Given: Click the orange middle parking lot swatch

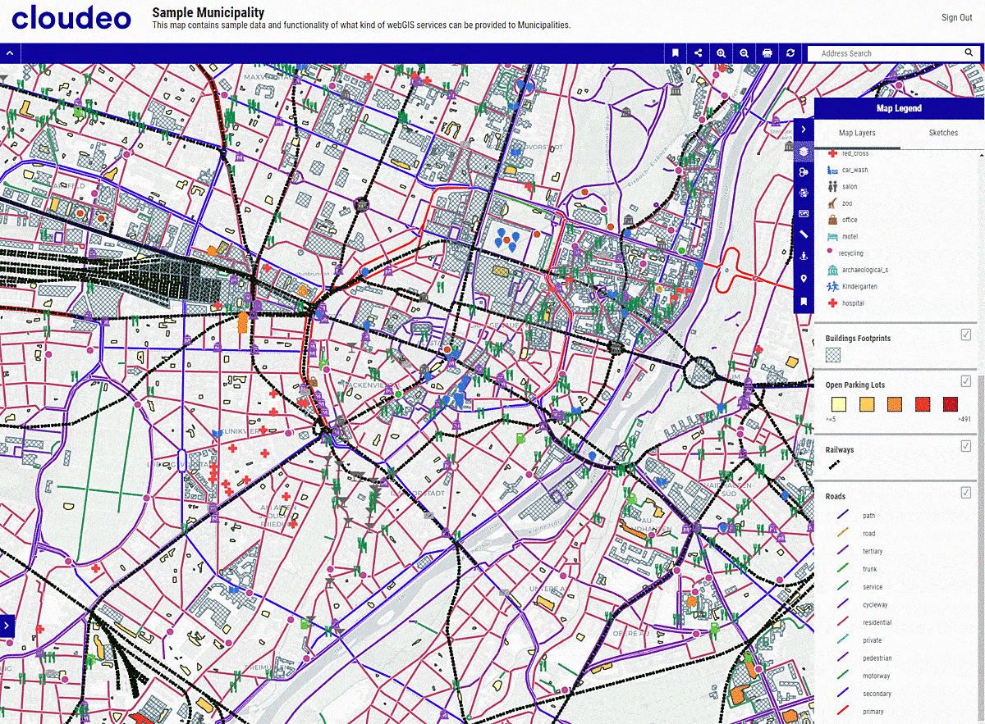Looking at the screenshot, I should 894,404.
